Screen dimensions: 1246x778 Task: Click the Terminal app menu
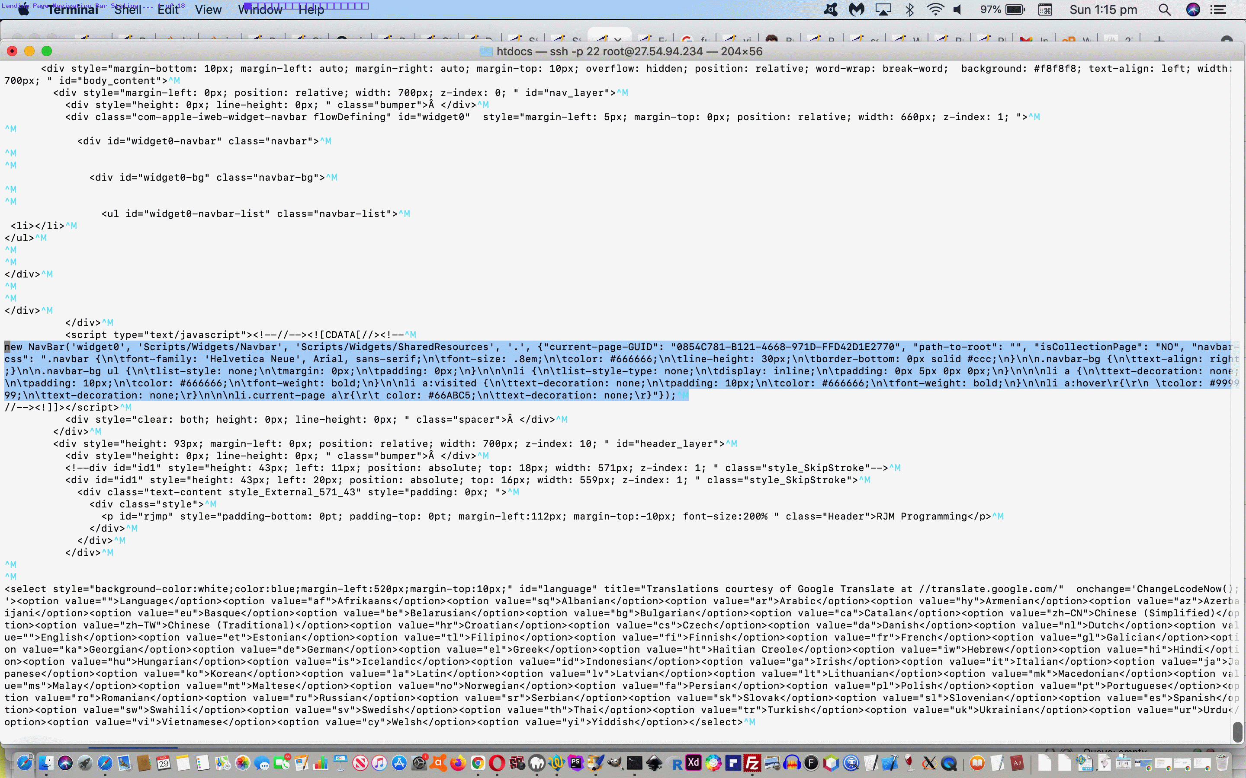tap(73, 10)
